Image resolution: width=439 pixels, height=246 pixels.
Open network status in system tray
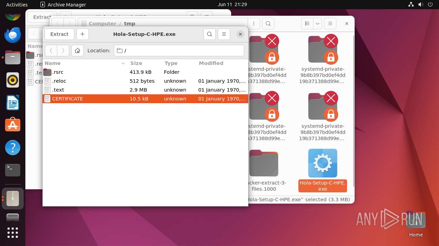pyautogui.click(x=411, y=4)
